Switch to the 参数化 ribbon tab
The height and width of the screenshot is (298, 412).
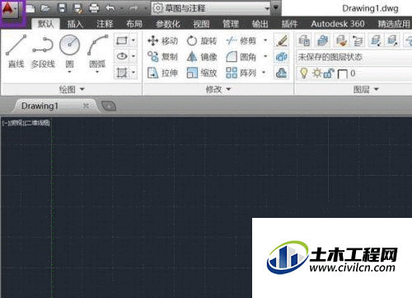point(168,24)
